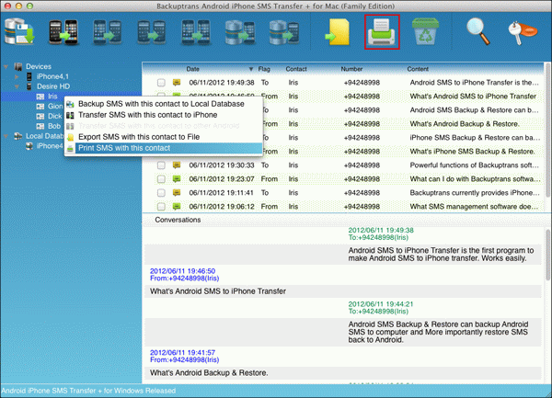This screenshot has width=552, height=398.
Task: Check the box for the 19:06:12 message
Action: coord(161,207)
